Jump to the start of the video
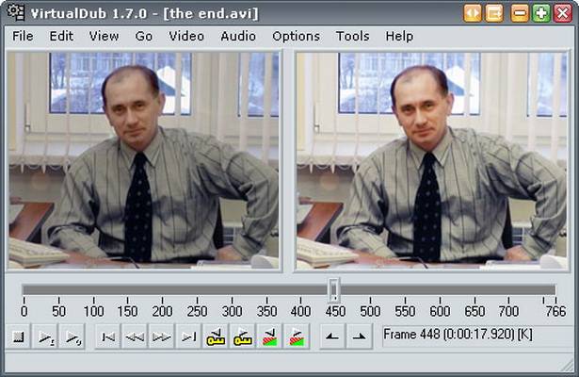Image resolution: width=579 pixels, height=377 pixels. (108, 336)
